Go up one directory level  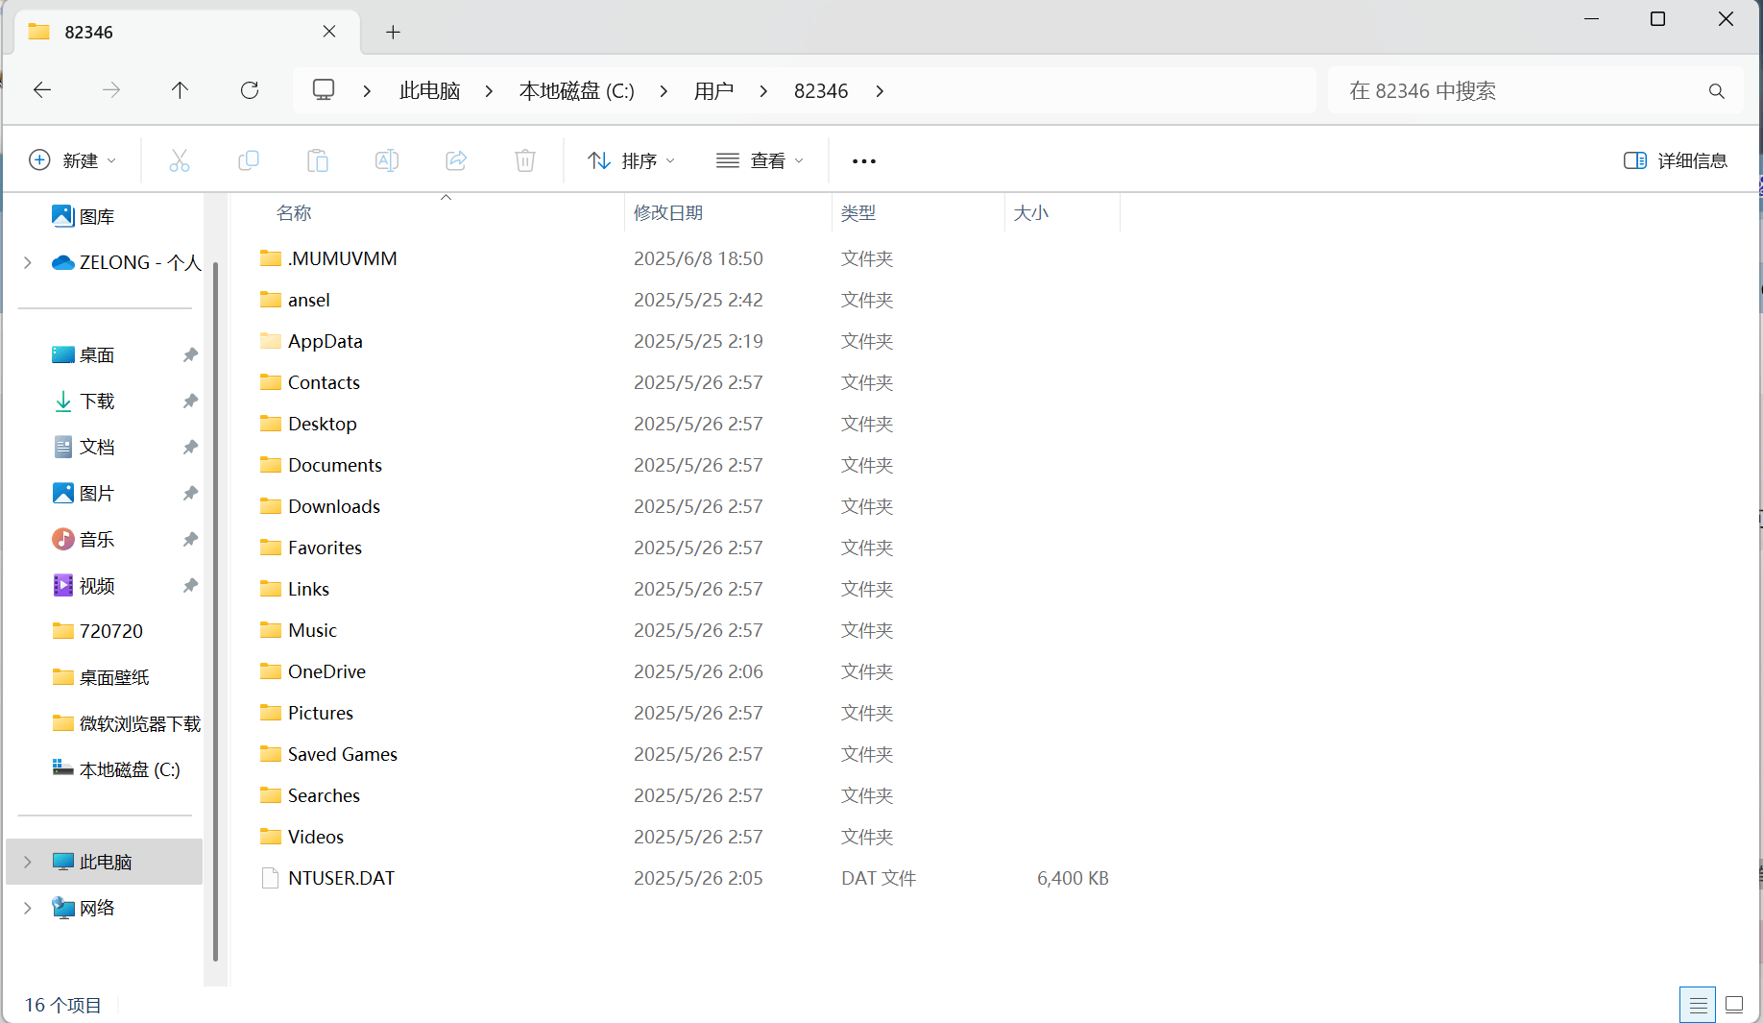click(180, 90)
